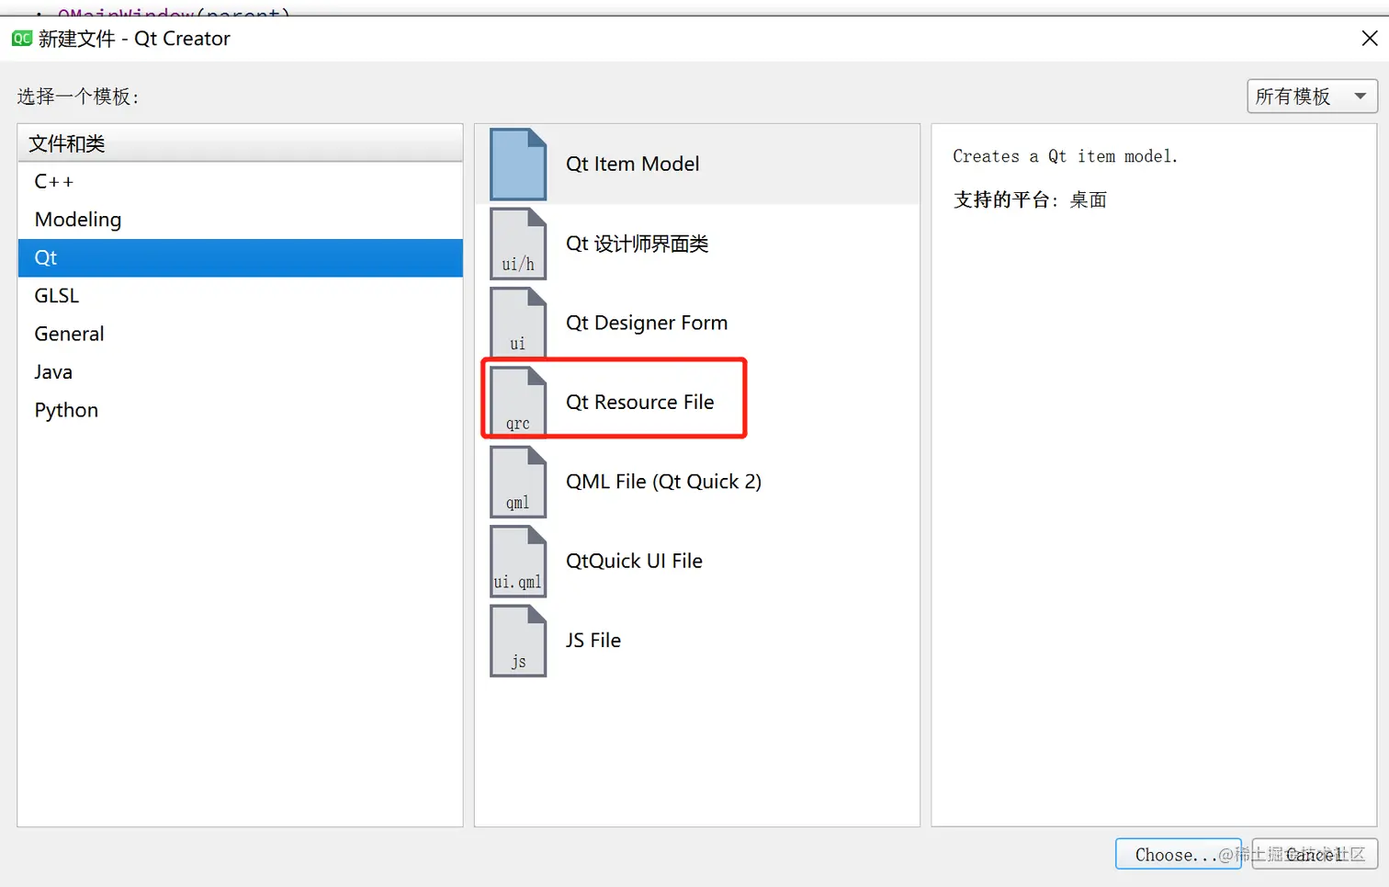
Task: Choose the Qt 设计师界面类 template label
Action: [637, 244]
